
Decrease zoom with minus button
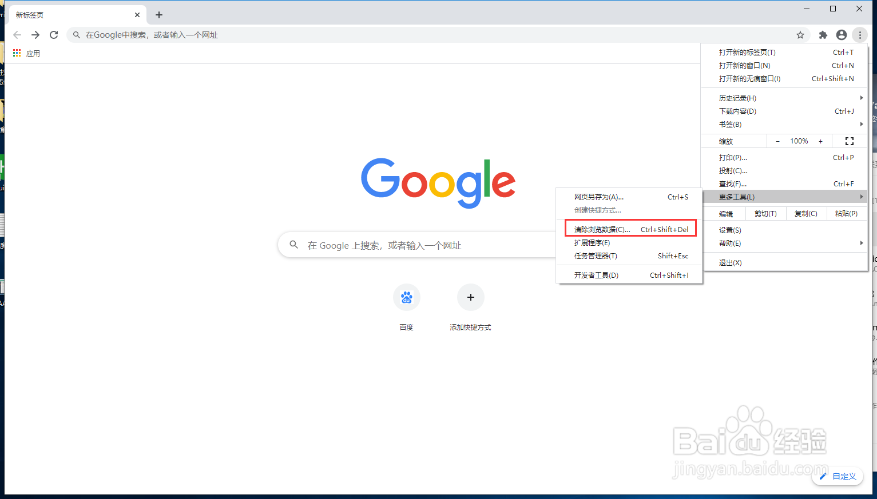777,141
